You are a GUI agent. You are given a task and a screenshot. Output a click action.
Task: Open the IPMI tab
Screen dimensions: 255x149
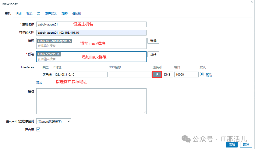[x=19, y=14]
